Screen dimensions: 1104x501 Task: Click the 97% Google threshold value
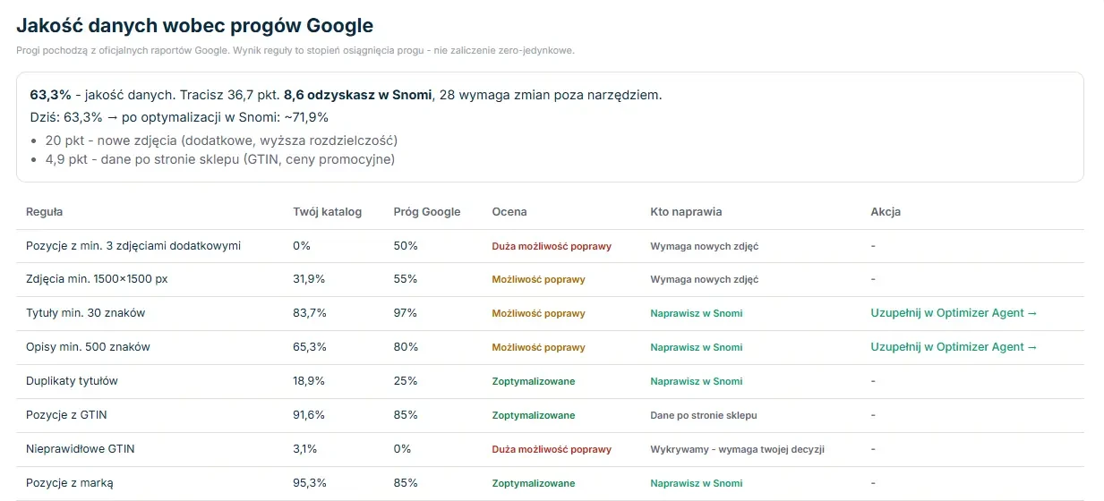pyautogui.click(x=405, y=313)
